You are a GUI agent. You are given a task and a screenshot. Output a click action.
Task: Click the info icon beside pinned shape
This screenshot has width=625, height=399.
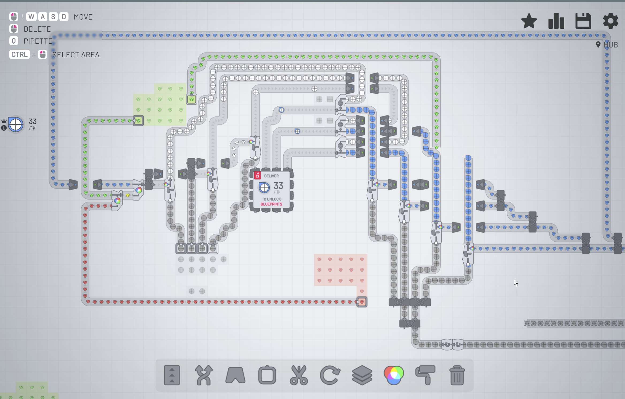[4, 128]
